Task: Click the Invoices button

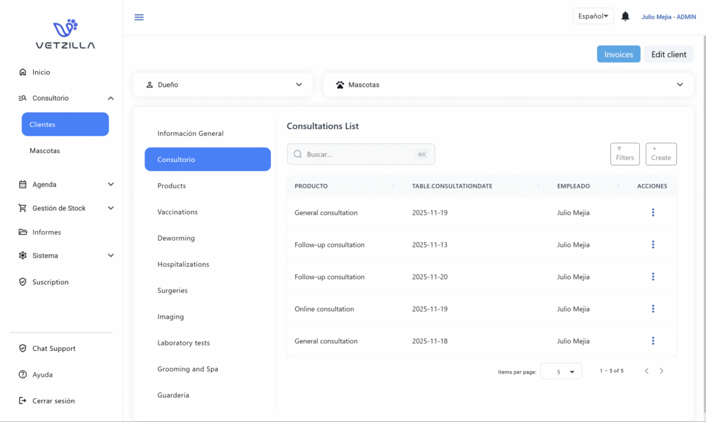Action: pos(618,54)
